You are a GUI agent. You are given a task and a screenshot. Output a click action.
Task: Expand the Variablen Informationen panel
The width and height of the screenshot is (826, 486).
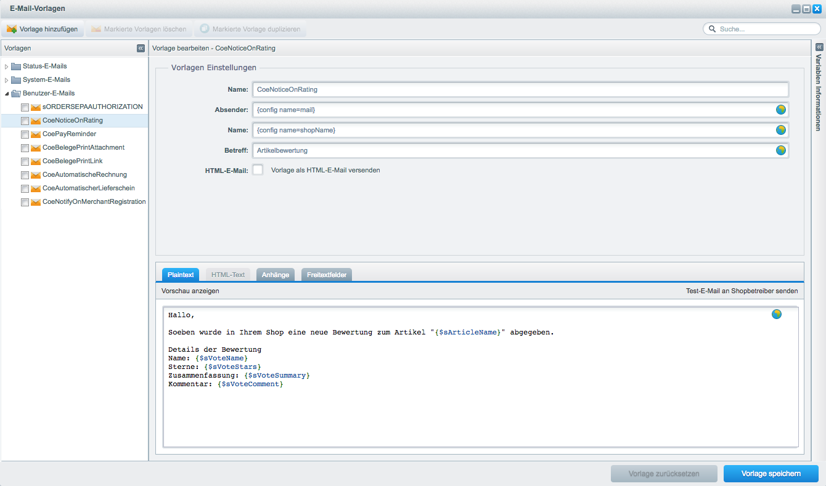tap(819, 47)
